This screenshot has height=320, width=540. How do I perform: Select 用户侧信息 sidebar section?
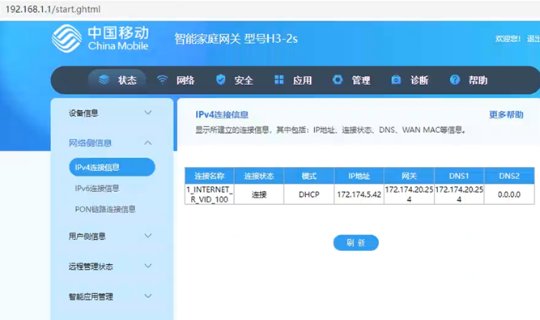pyautogui.click(x=87, y=236)
